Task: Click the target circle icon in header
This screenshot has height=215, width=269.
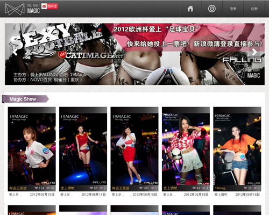Action: [x=212, y=9]
